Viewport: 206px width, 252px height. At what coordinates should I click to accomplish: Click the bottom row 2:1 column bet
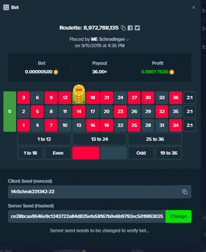[x=189, y=125]
